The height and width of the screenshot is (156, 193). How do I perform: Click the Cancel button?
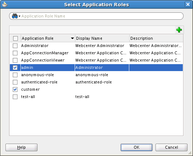coord(172,147)
